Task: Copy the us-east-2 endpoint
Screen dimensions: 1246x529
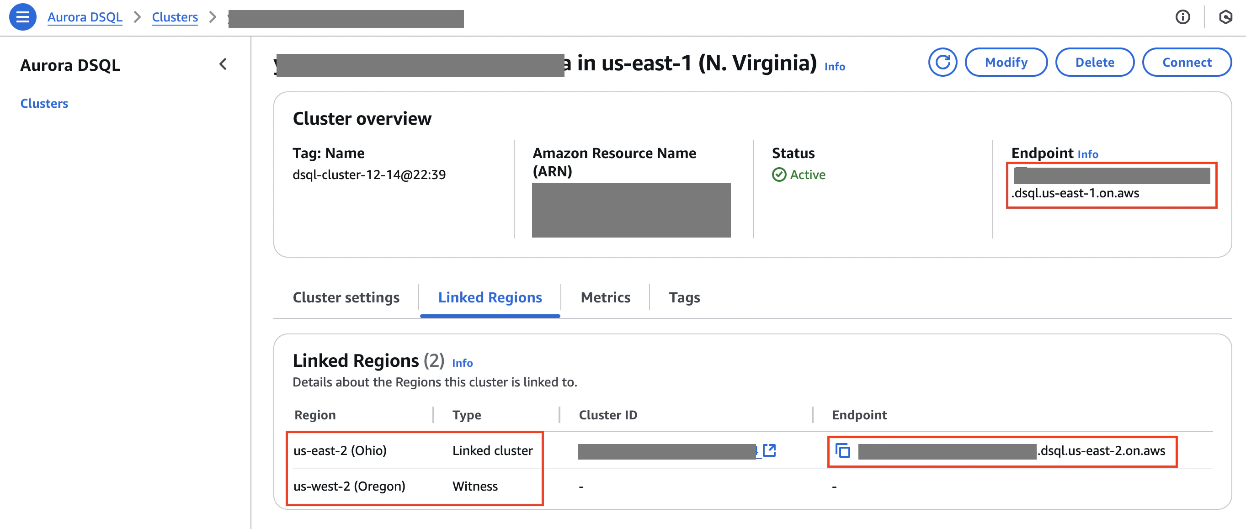Action: click(x=842, y=451)
